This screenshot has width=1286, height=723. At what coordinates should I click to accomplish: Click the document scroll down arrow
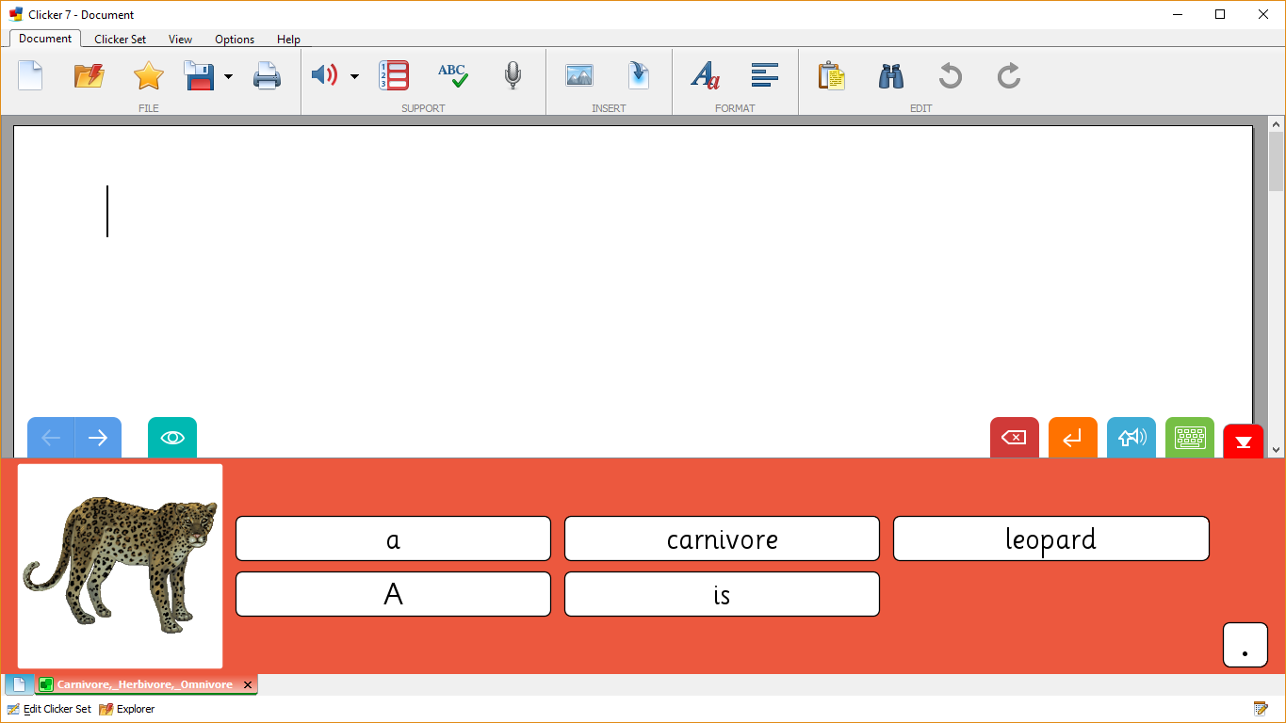pos(1277,450)
